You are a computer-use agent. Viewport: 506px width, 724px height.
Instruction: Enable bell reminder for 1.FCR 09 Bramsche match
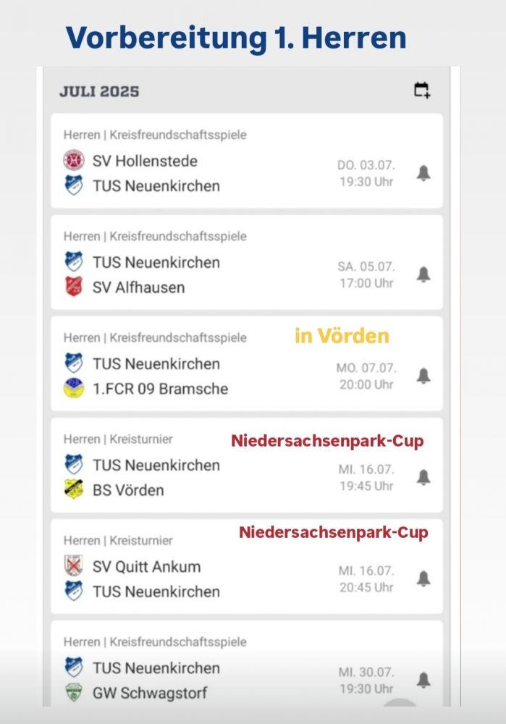click(423, 376)
